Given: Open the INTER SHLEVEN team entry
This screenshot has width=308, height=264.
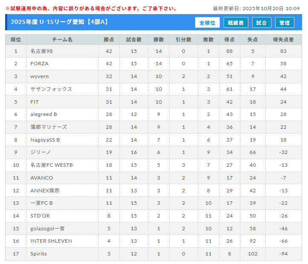Looking at the screenshot, I should click(x=51, y=241).
